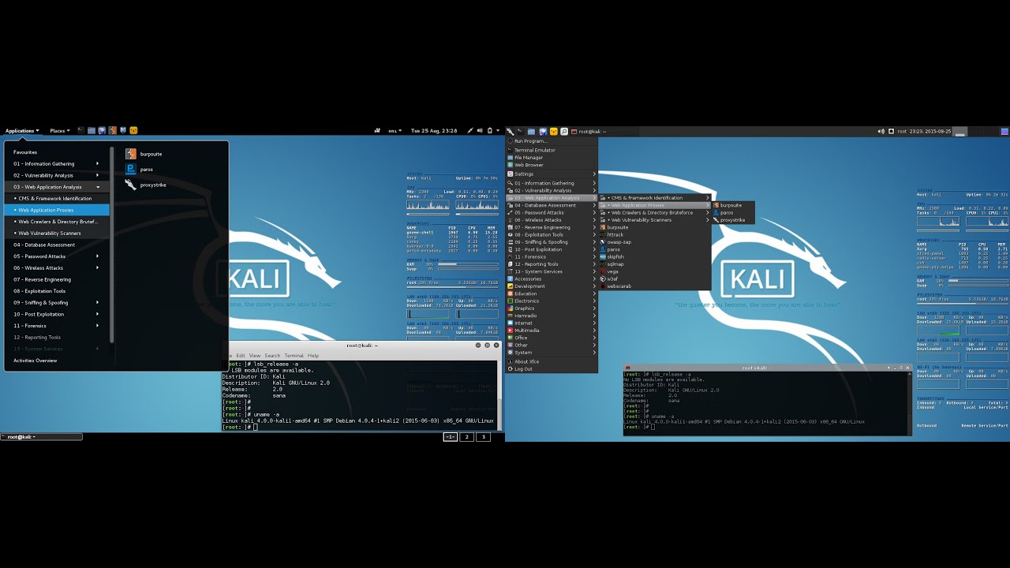This screenshot has width=1010, height=568.
Task: Open the Applications menu in GNOME top bar
Action: click(22, 130)
